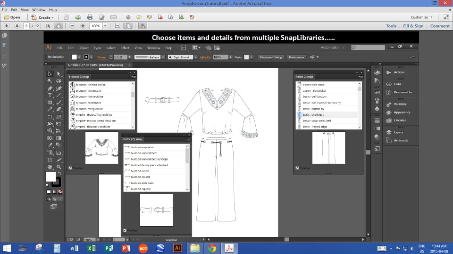This screenshot has width=453, height=254.
Task: Open Illustrator from the taskbar
Action: (177, 248)
